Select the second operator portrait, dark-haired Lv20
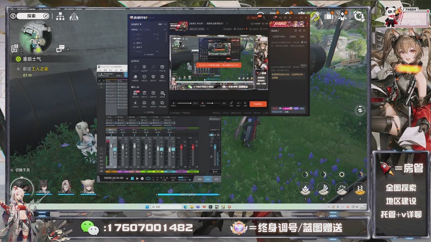Viewport: 431px width, 242px height. pyautogui.click(x=44, y=186)
